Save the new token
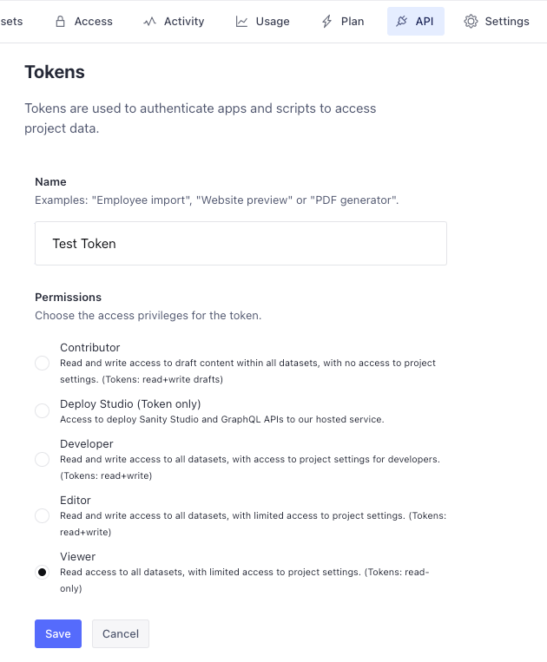 58,633
